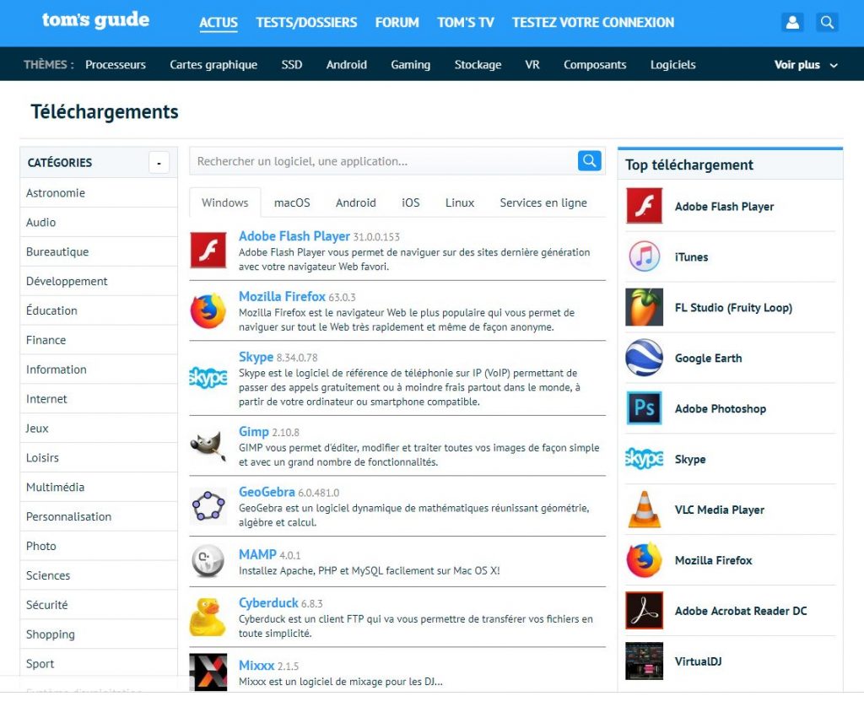864x707 pixels.
Task: Select the Éducation category
Action: coord(99,310)
